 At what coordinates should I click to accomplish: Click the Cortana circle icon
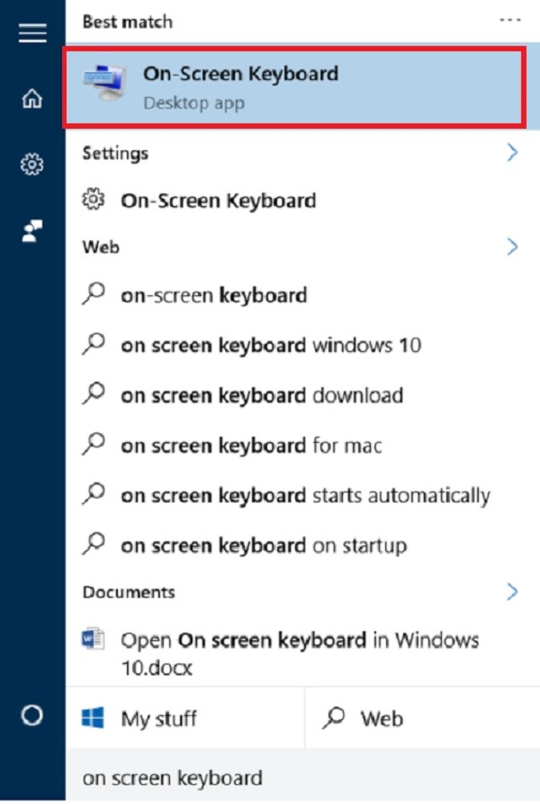click(x=32, y=715)
